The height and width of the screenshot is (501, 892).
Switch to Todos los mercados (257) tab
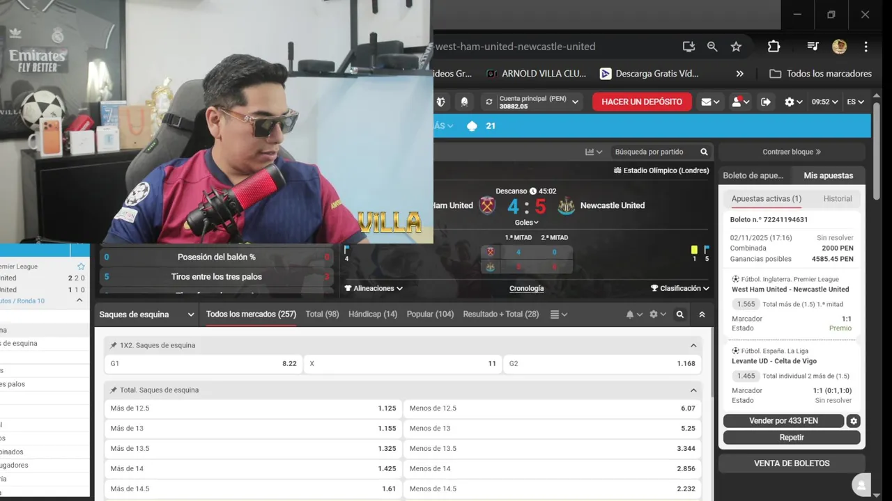(251, 315)
